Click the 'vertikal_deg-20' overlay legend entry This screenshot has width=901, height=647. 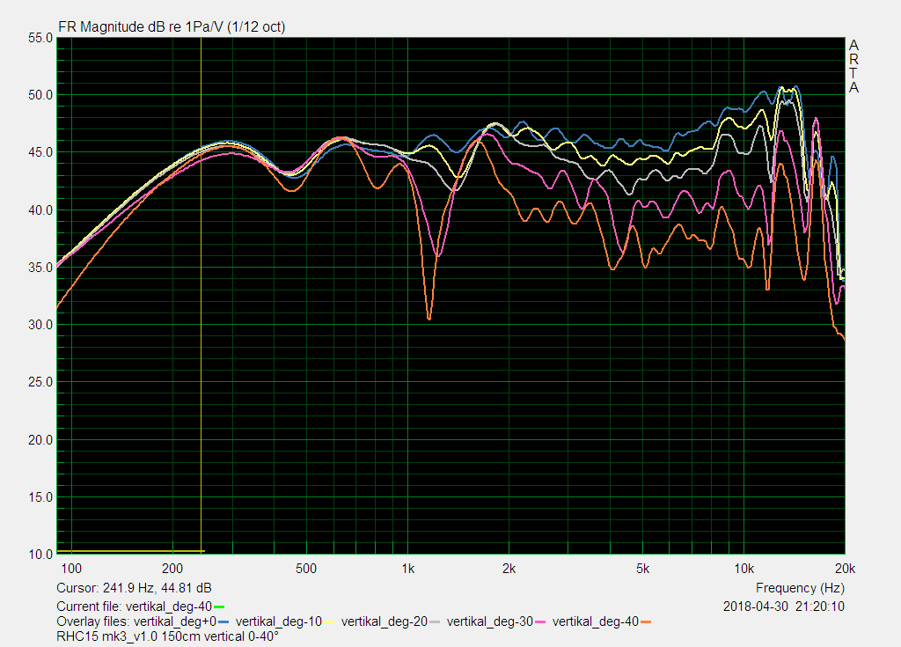pyautogui.click(x=385, y=621)
